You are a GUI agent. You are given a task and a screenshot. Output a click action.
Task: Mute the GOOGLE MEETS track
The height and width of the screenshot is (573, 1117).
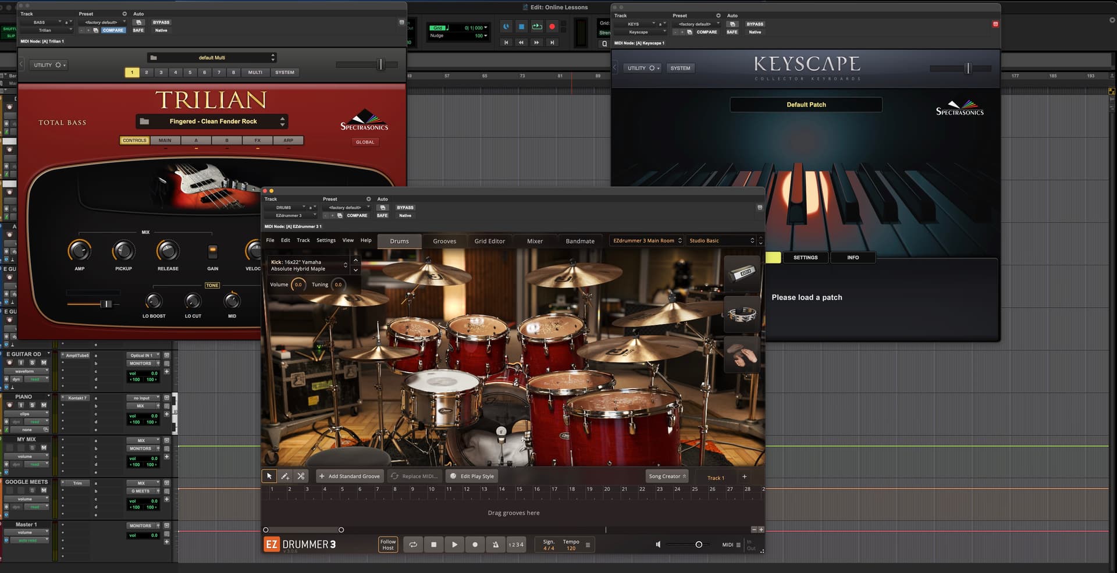44,490
